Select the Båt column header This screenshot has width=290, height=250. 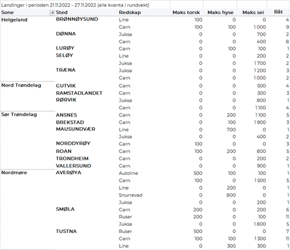(x=278, y=11)
